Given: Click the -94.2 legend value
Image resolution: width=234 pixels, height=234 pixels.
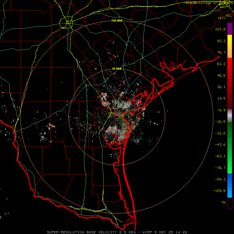Looking at the screenshot, I should coord(220,179).
